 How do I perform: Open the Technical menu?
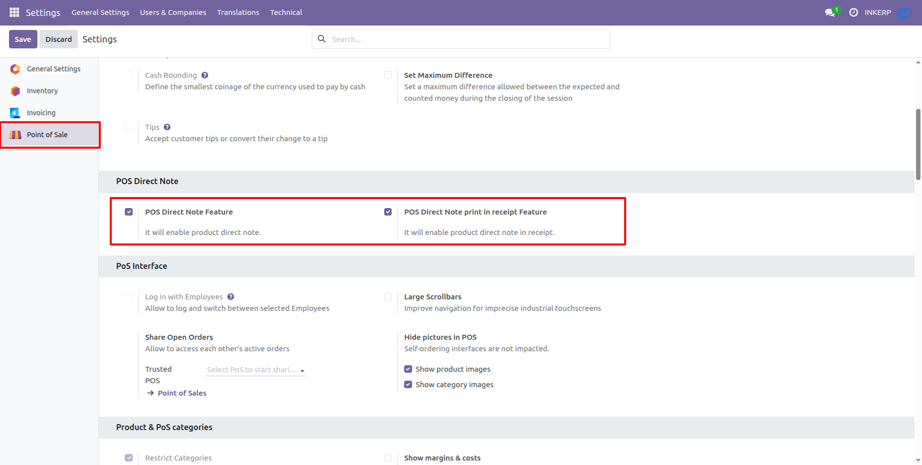(x=286, y=12)
